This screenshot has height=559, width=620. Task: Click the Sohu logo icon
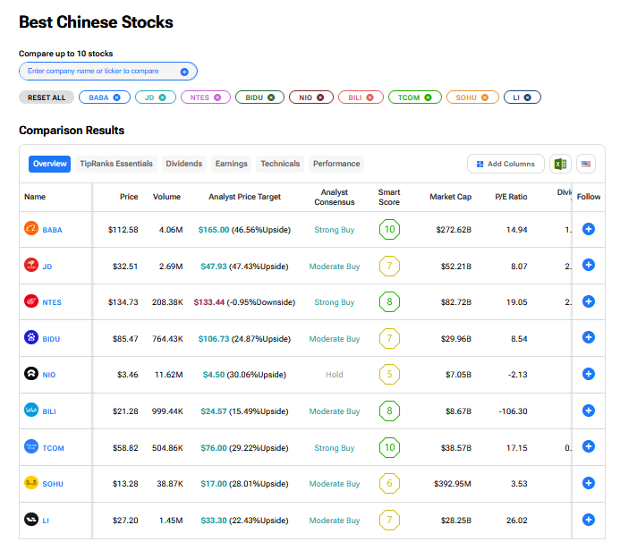[x=31, y=482]
